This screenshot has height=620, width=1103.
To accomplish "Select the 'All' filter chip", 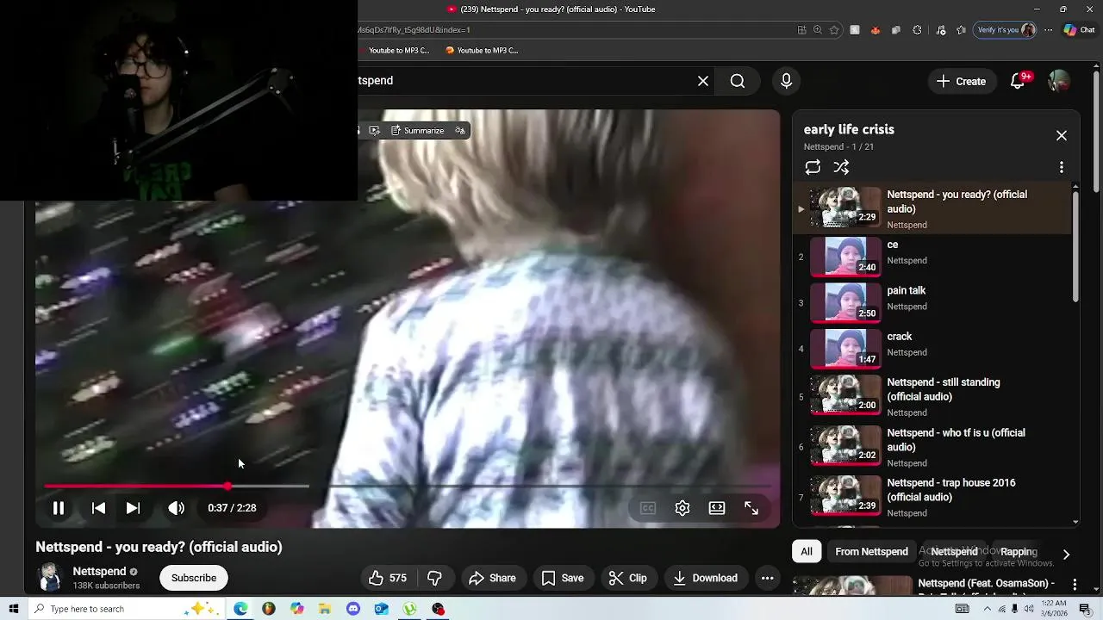I will pos(807,552).
